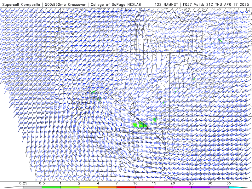252x189 pixels.
Task: Click the '15' legend label
Action: [x=154, y=183]
